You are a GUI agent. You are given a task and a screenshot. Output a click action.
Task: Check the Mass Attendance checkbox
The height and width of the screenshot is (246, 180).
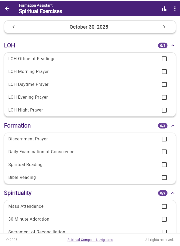164,206
